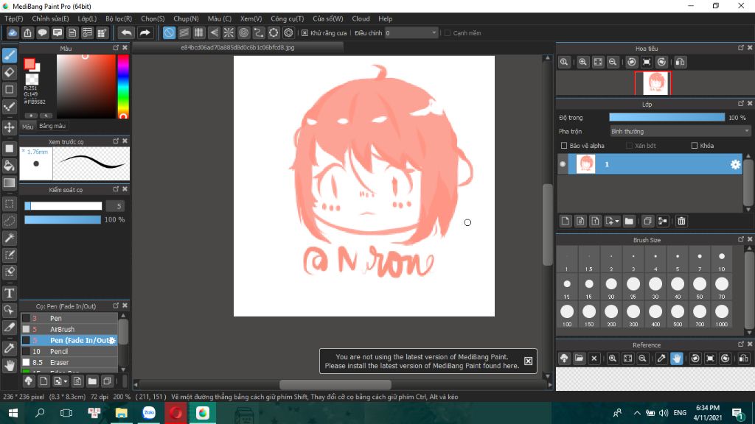The width and height of the screenshot is (755, 424).
Task: Undock the Lớp layer panel
Action: [x=740, y=103]
